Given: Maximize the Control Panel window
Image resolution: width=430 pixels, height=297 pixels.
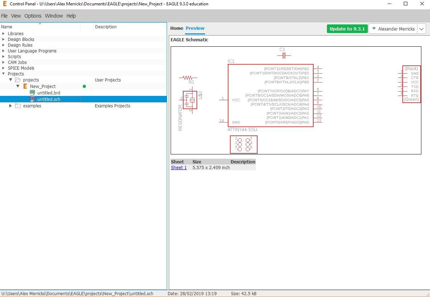Looking at the screenshot, I should 406,4.
